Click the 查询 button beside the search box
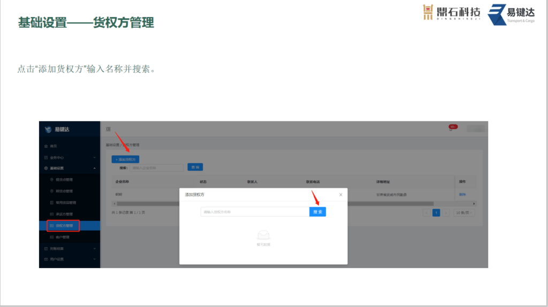This screenshot has width=548, height=307. pos(195,167)
